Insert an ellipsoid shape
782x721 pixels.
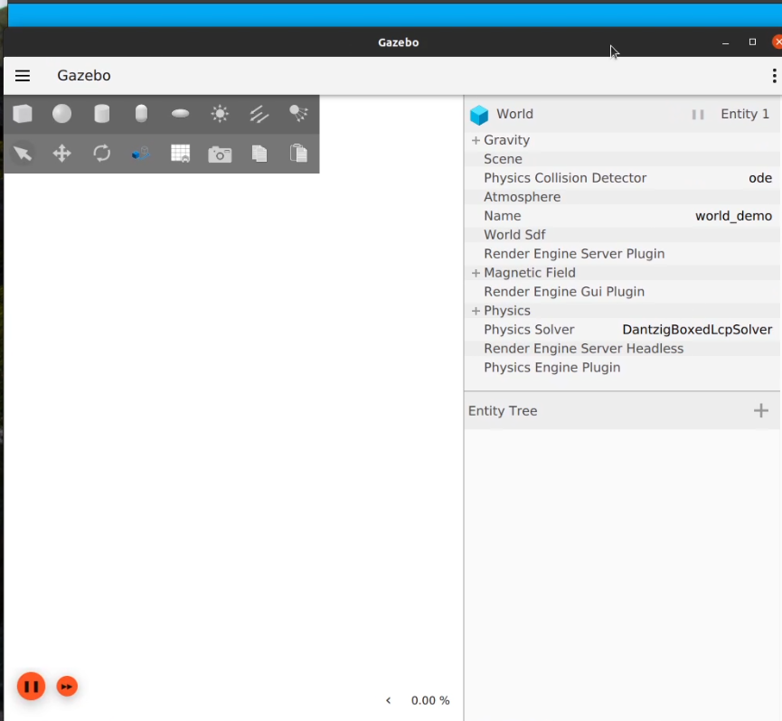click(x=180, y=114)
